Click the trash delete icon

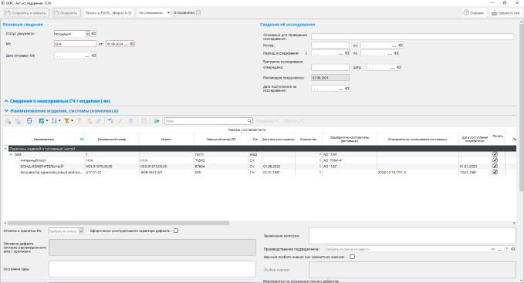coord(131,121)
